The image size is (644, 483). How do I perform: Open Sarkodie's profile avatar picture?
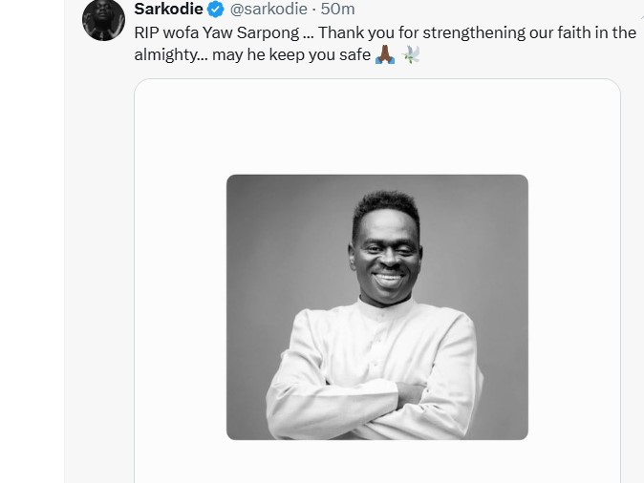coord(103,18)
